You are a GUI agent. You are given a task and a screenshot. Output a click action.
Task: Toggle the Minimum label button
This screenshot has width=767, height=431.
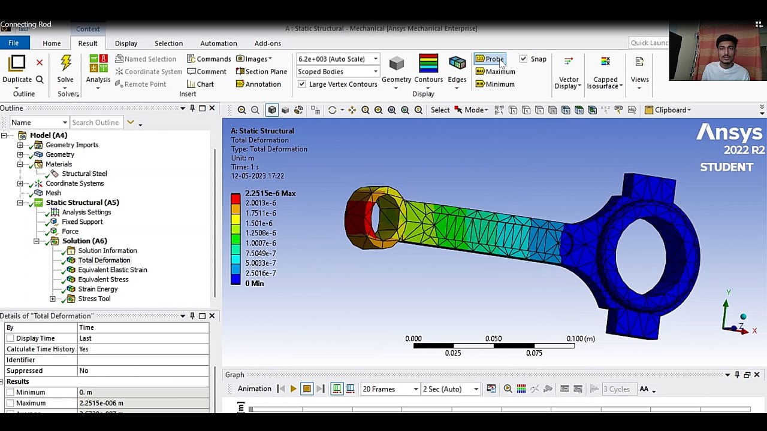pos(495,84)
